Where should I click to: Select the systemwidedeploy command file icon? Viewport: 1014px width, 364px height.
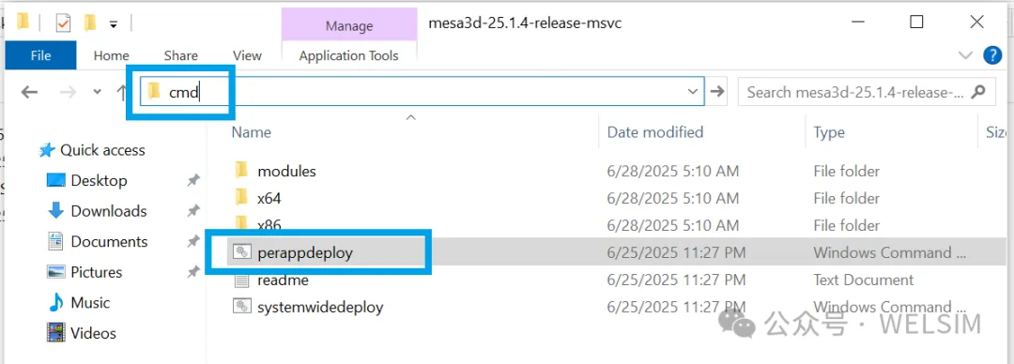point(241,307)
